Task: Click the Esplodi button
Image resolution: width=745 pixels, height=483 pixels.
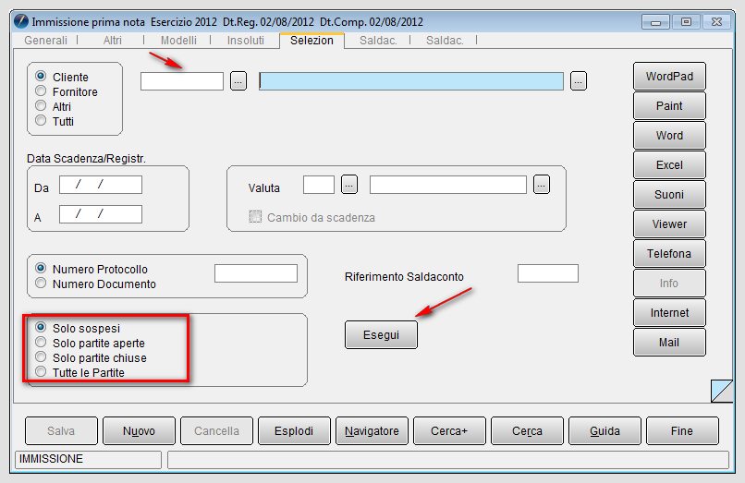Action: pyautogui.click(x=294, y=430)
